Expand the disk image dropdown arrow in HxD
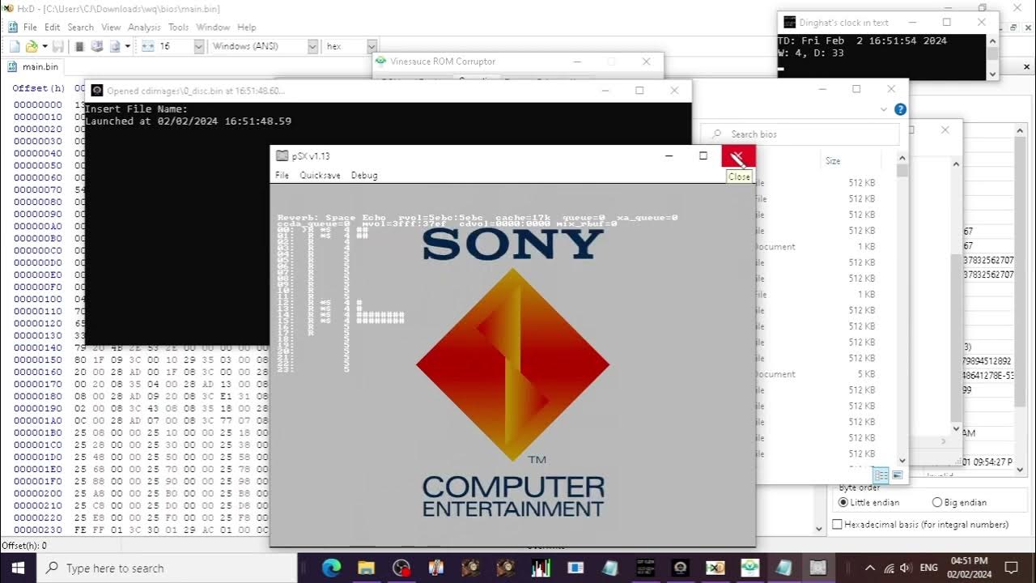 point(127,46)
